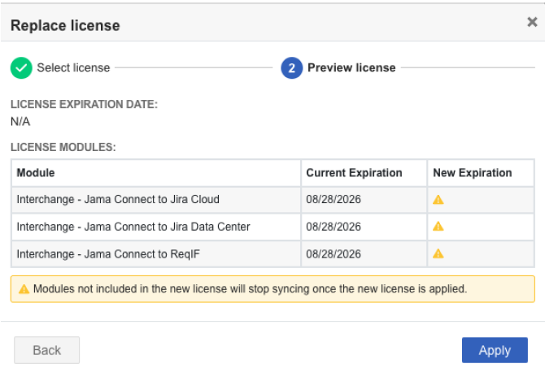
Task: Select 'Interchange - Jama Connect to Jira Data Center' cell
Action: point(156,227)
